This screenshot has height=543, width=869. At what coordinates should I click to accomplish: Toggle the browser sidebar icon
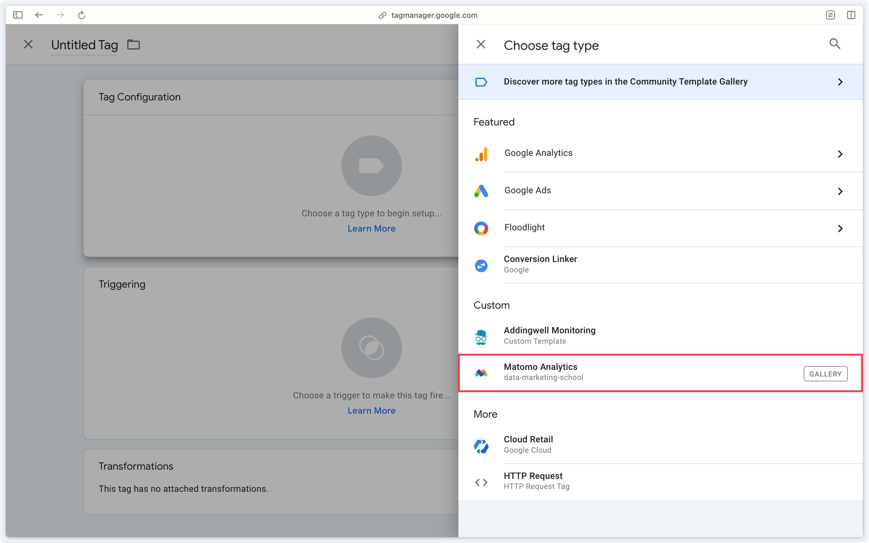[18, 15]
